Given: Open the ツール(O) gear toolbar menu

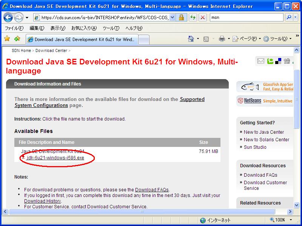Looking at the screenshot, I should tap(277, 39).
